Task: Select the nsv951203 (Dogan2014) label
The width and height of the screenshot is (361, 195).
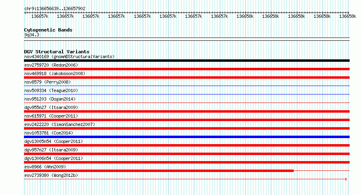Action: 50,99
